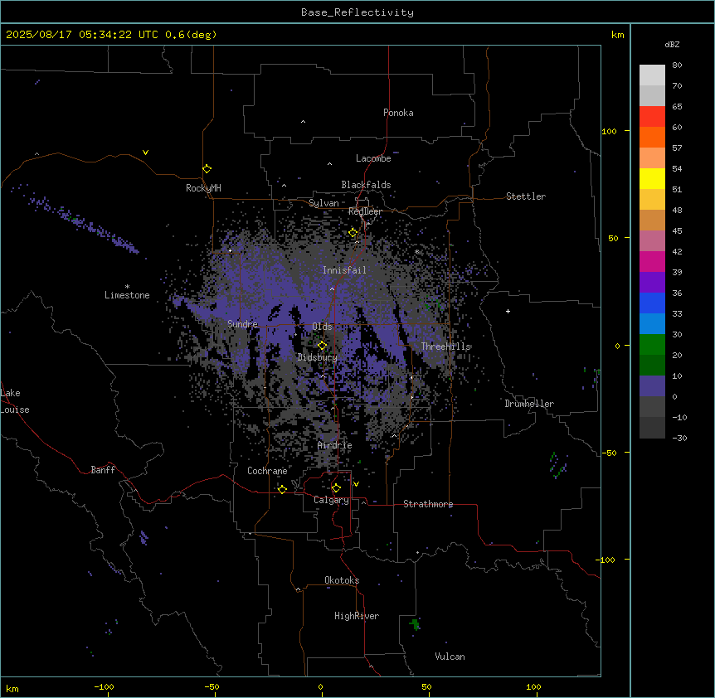The image size is (715, 698).
Task: Choose the bright green 20-30 dBZ swatch
Action: click(x=652, y=345)
